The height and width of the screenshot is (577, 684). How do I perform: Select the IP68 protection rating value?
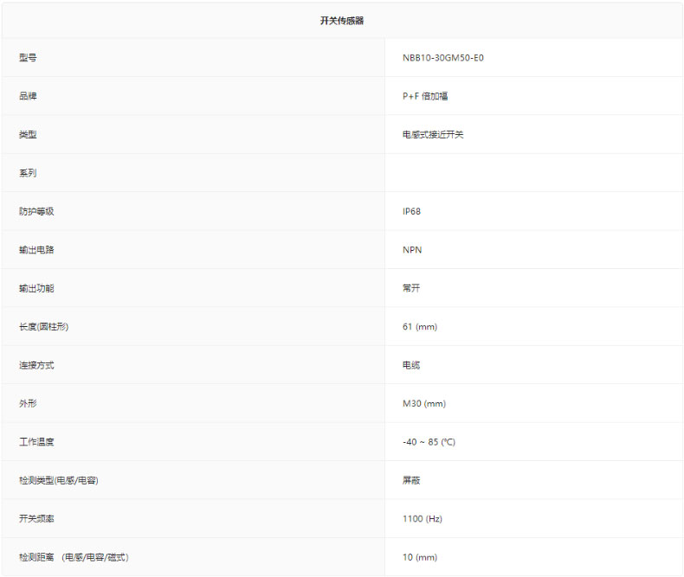(x=411, y=212)
